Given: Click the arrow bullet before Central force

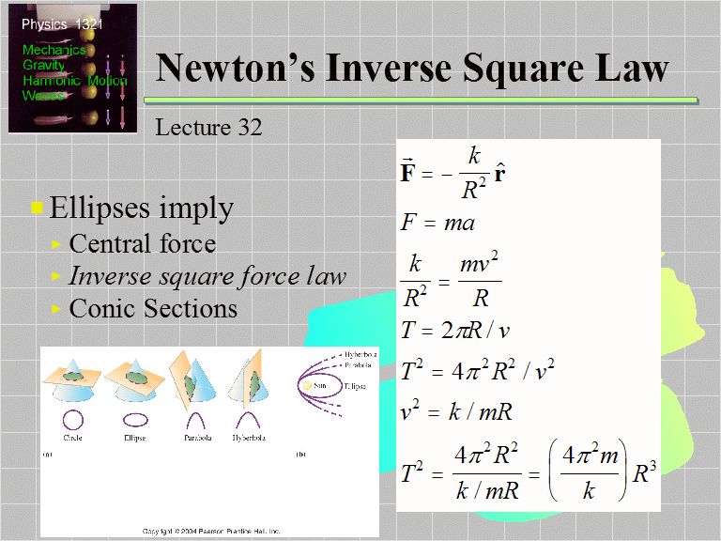Looking at the screenshot, I should point(57,245).
